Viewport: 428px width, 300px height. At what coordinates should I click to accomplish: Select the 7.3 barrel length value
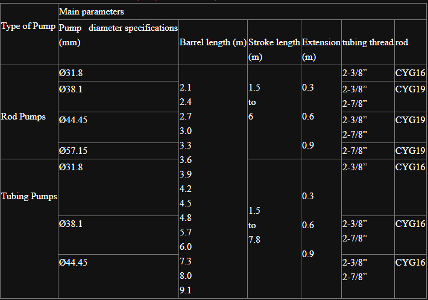coord(186,261)
